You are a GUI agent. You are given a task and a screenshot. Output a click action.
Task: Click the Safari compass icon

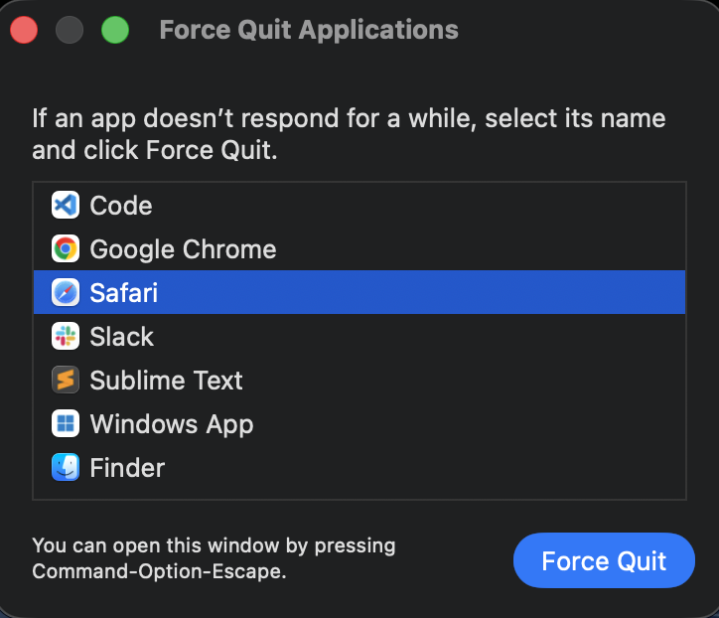tap(66, 293)
